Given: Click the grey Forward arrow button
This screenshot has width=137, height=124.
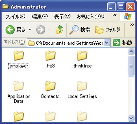Looking at the screenshot, I should (x=41, y=30).
